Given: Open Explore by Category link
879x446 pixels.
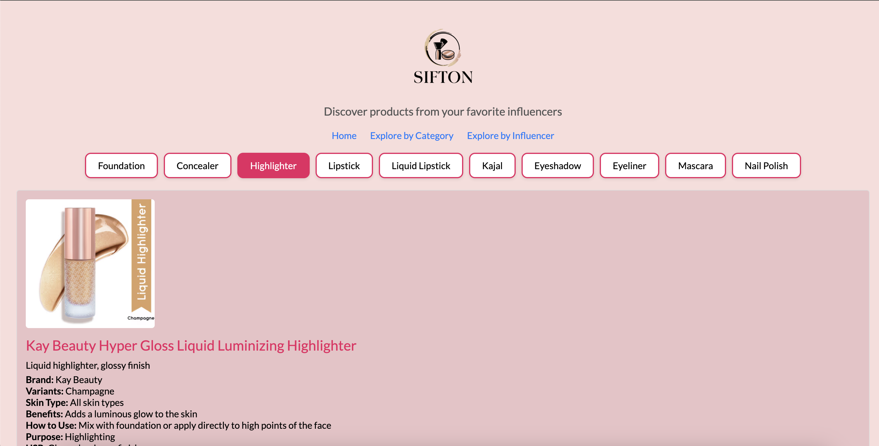Looking at the screenshot, I should click(412, 135).
